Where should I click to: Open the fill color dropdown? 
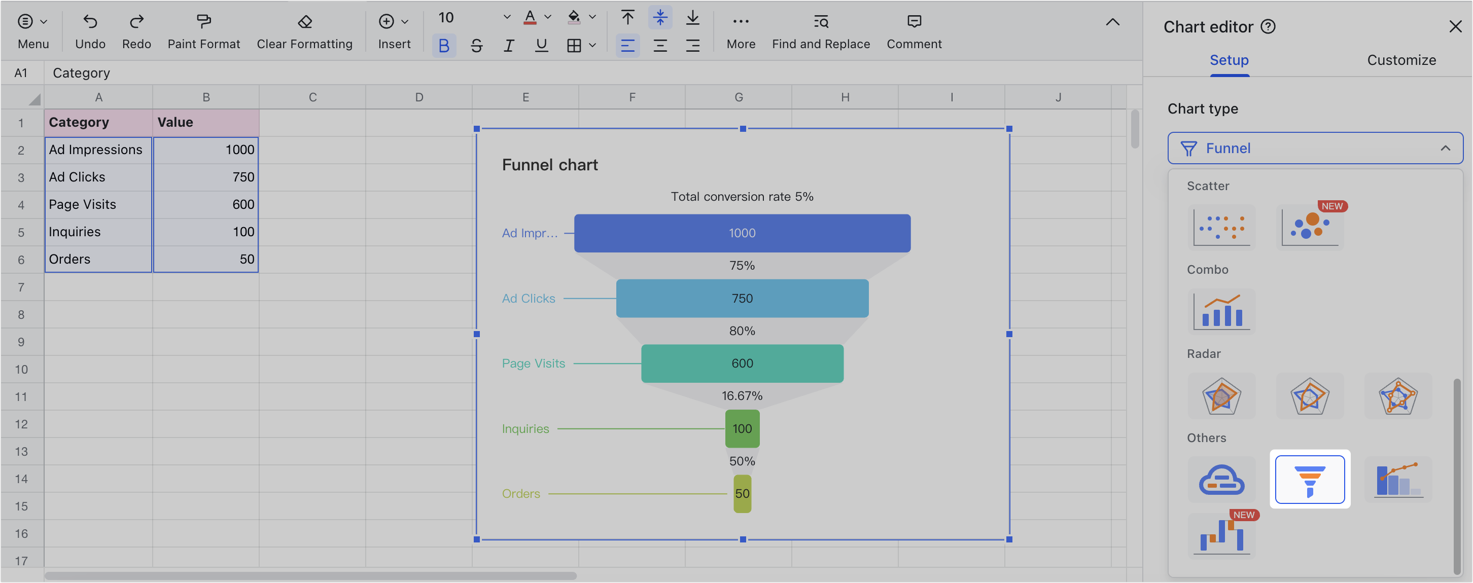pyautogui.click(x=592, y=17)
